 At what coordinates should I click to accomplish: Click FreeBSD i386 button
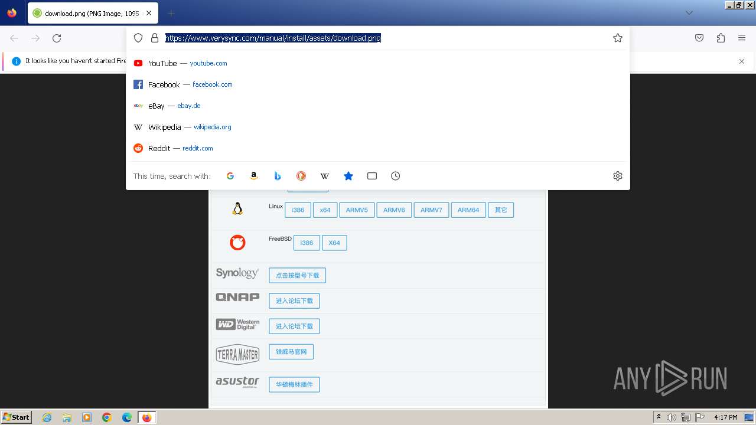pyautogui.click(x=307, y=243)
